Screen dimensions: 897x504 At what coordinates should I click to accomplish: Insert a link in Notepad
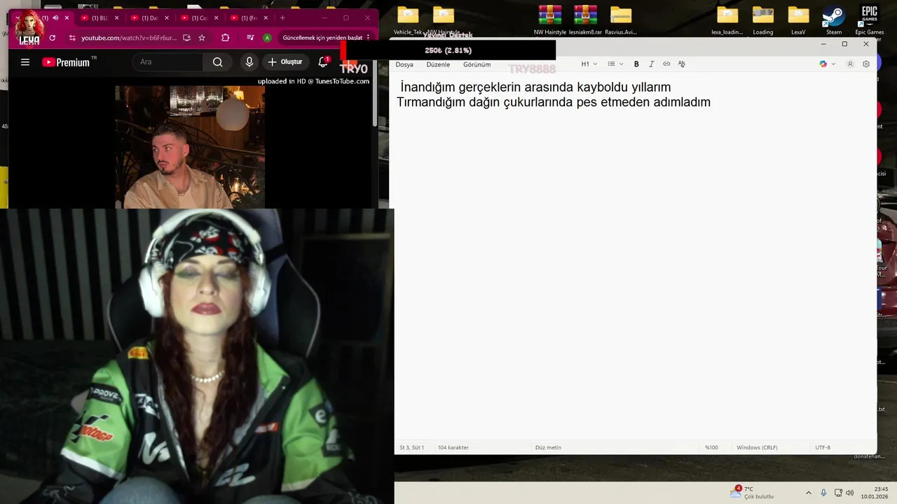click(x=666, y=64)
